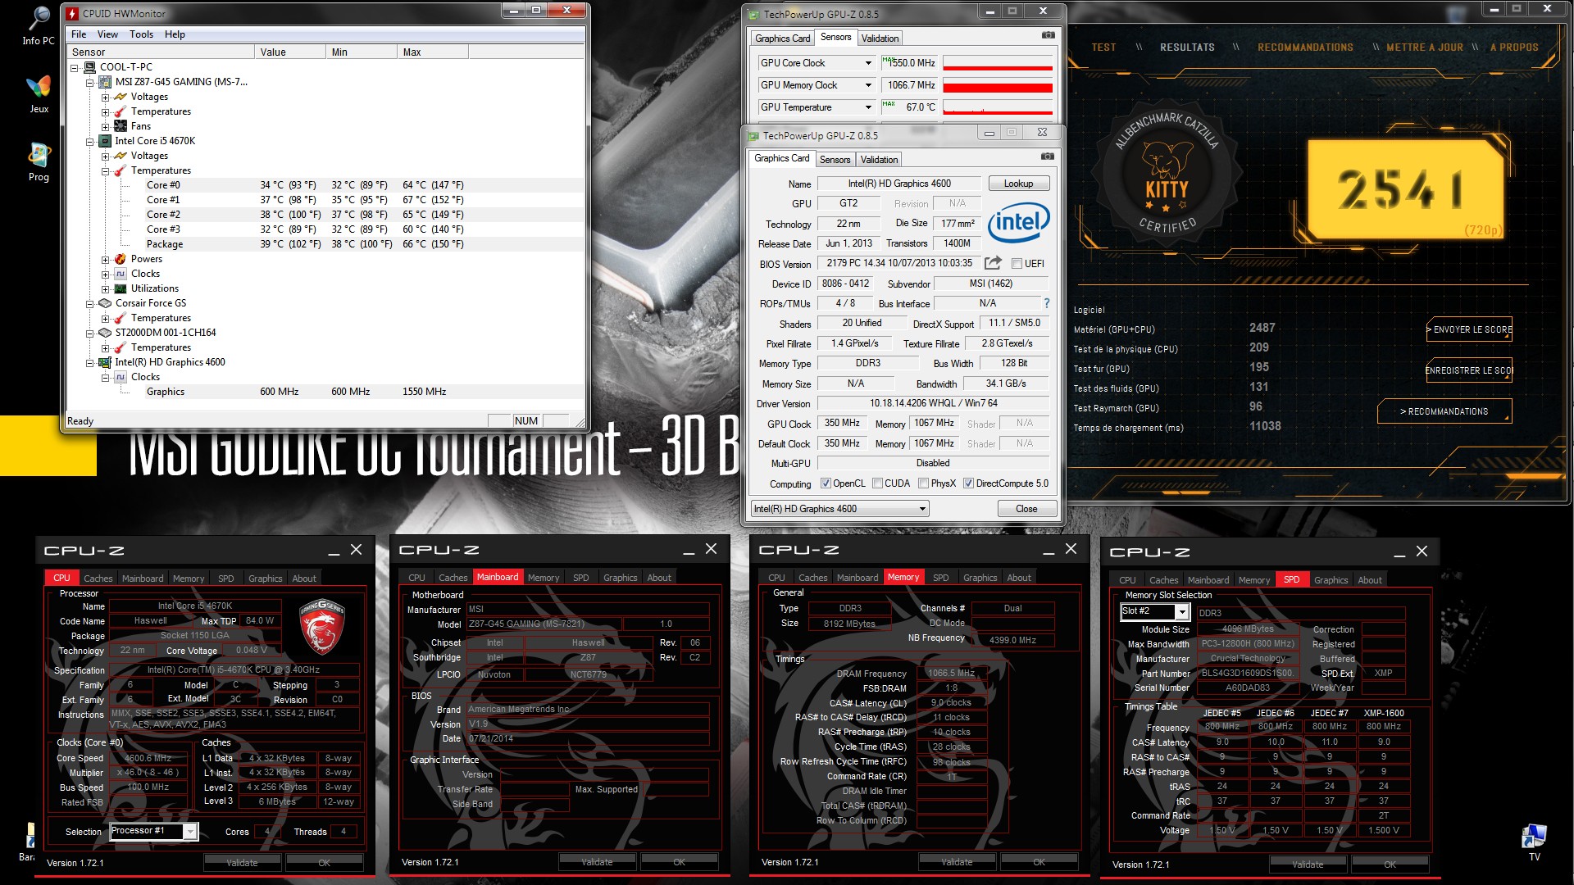This screenshot has height=885, width=1574.
Task: Select the MSI Z87-G45 motherboard icon in tree
Action: coord(105,82)
